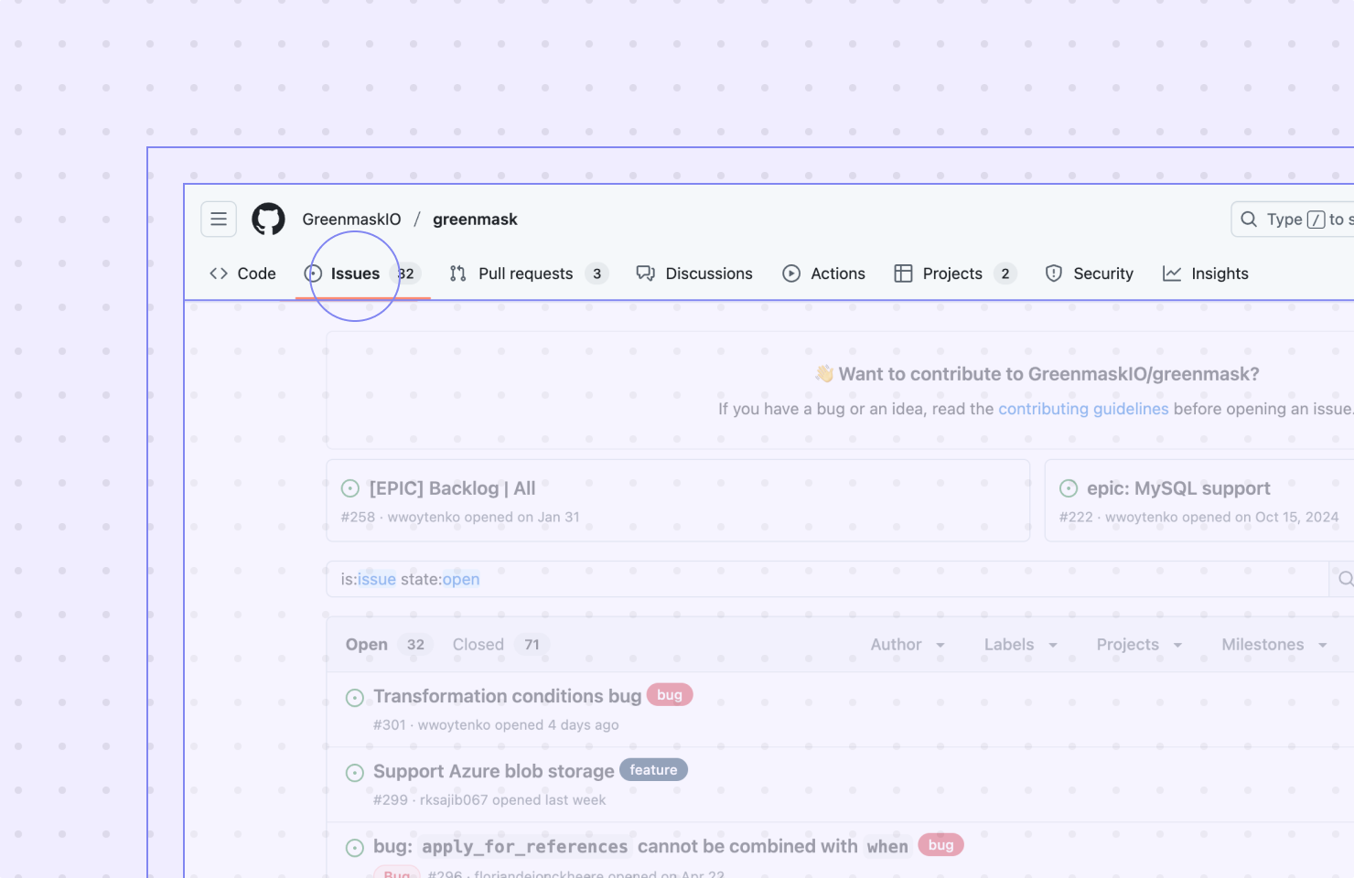Open issue 'Support Azure blob storage'
Image resolution: width=1354 pixels, height=878 pixels.
tap(494, 771)
